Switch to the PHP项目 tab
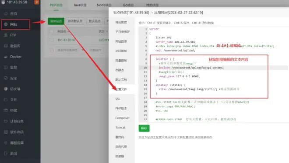 (56, 5)
